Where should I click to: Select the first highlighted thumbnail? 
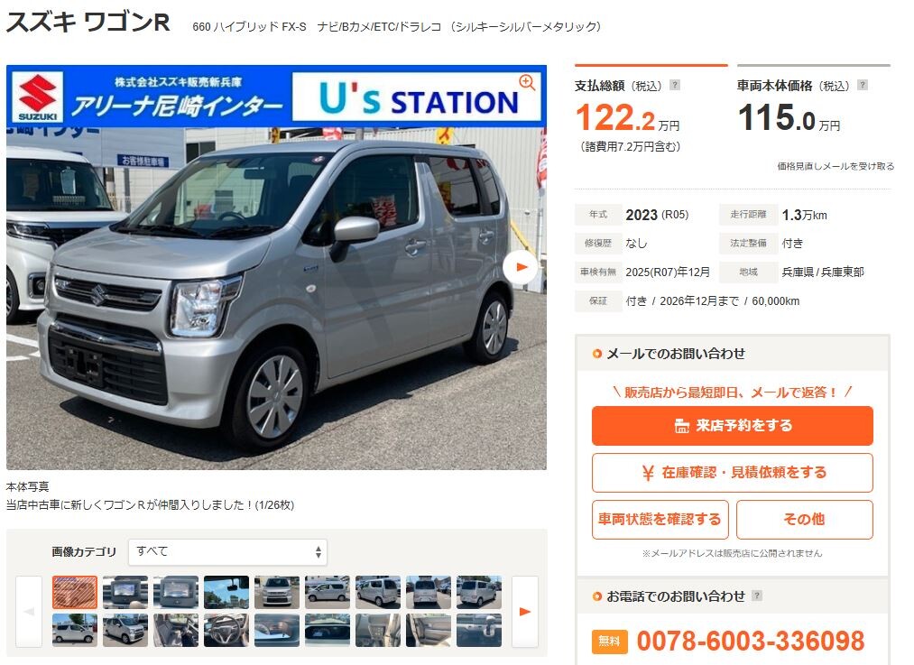(x=75, y=592)
